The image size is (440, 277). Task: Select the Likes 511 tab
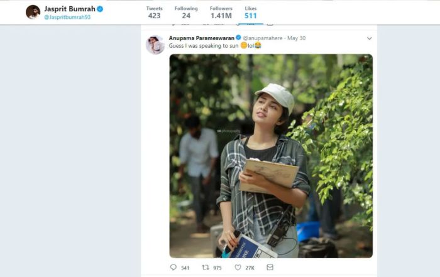pyautogui.click(x=251, y=13)
